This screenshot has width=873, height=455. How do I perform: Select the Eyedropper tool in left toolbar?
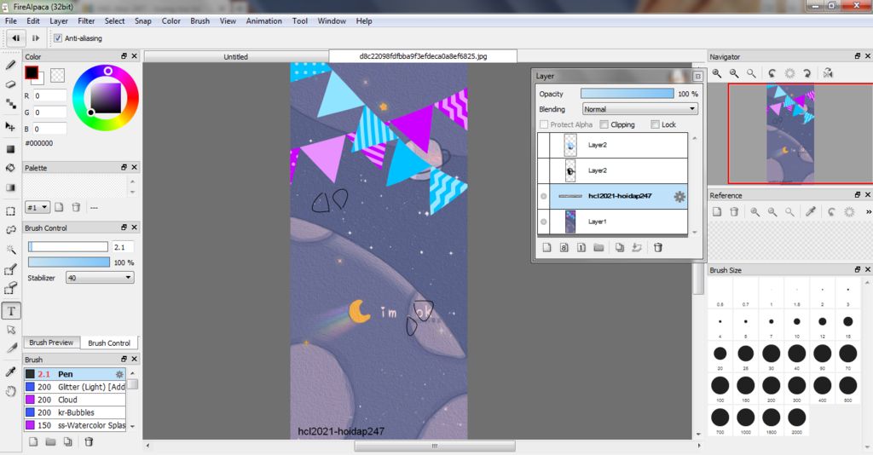(x=10, y=371)
